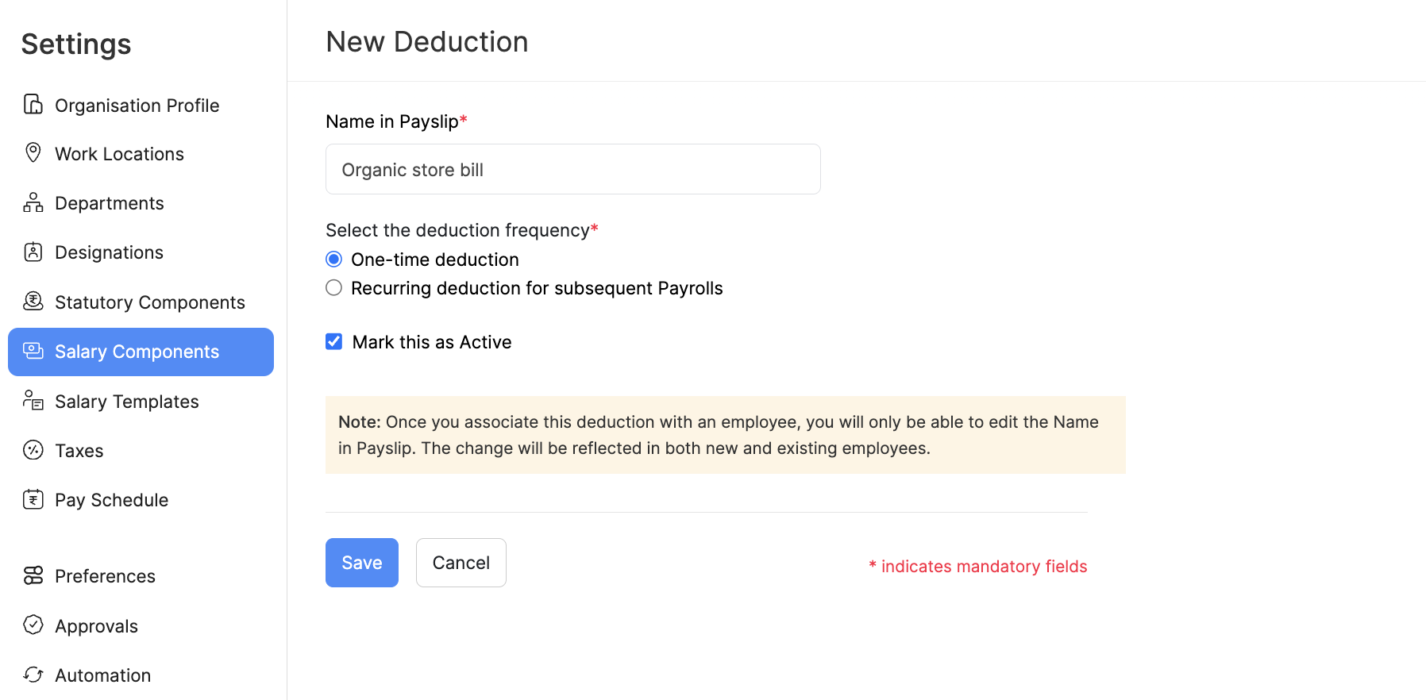Choose Recurring deduction for subsequent Payrolls
Viewport: 1426px width, 700px height.
click(x=333, y=287)
